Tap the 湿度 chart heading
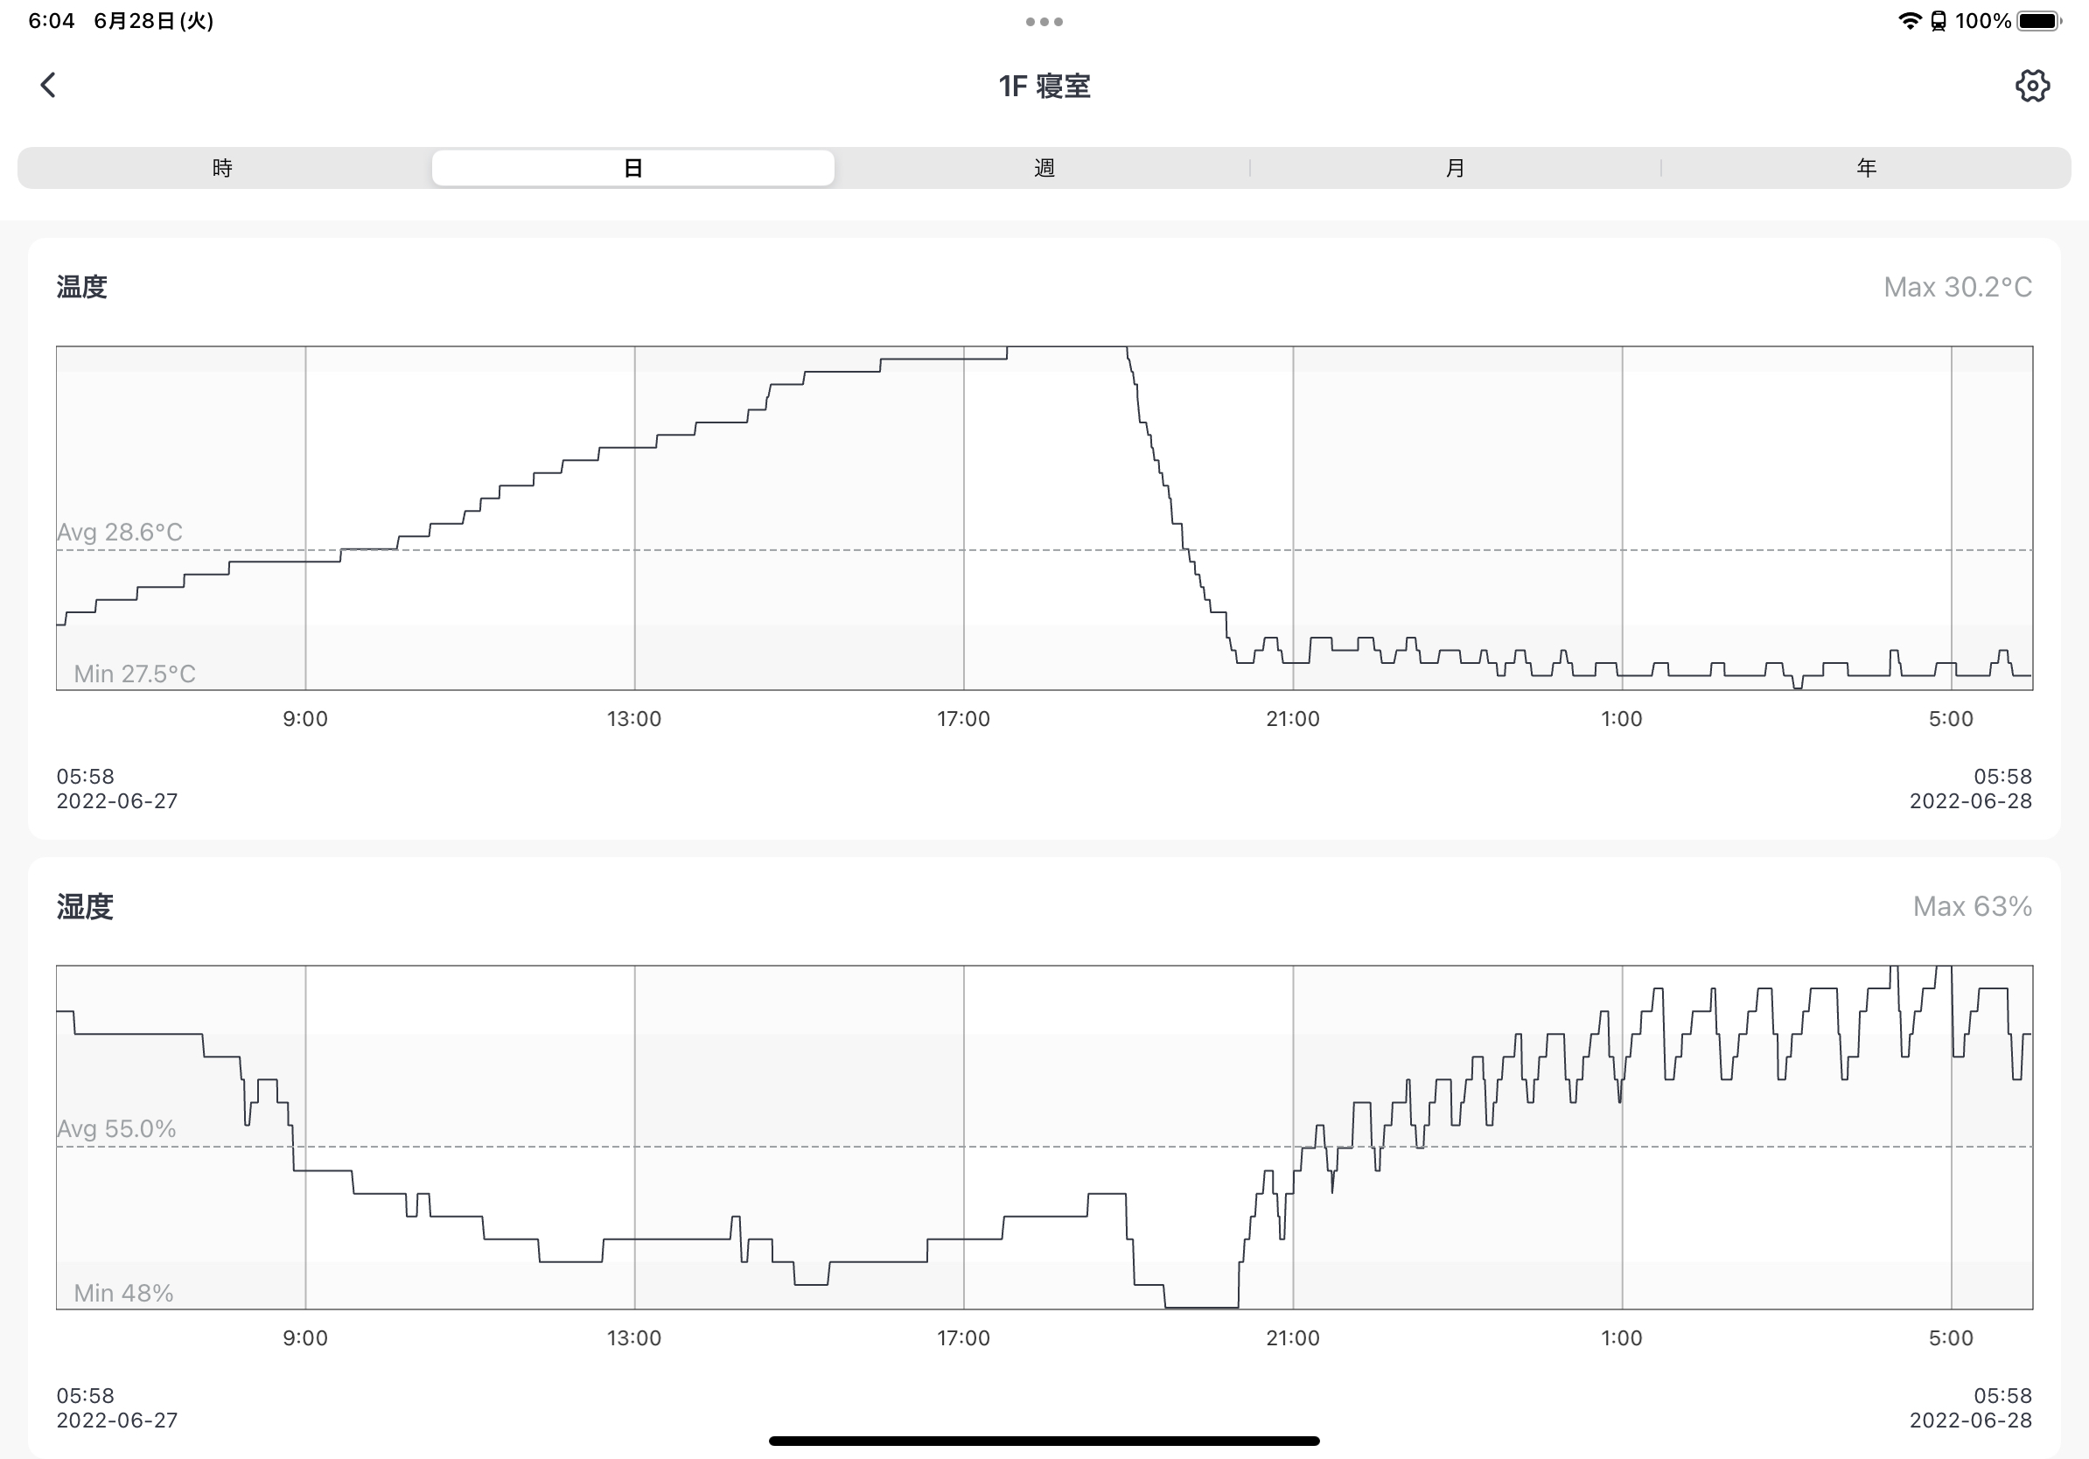This screenshot has height=1459, width=2089. pyautogui.click(x=85, y=907)
